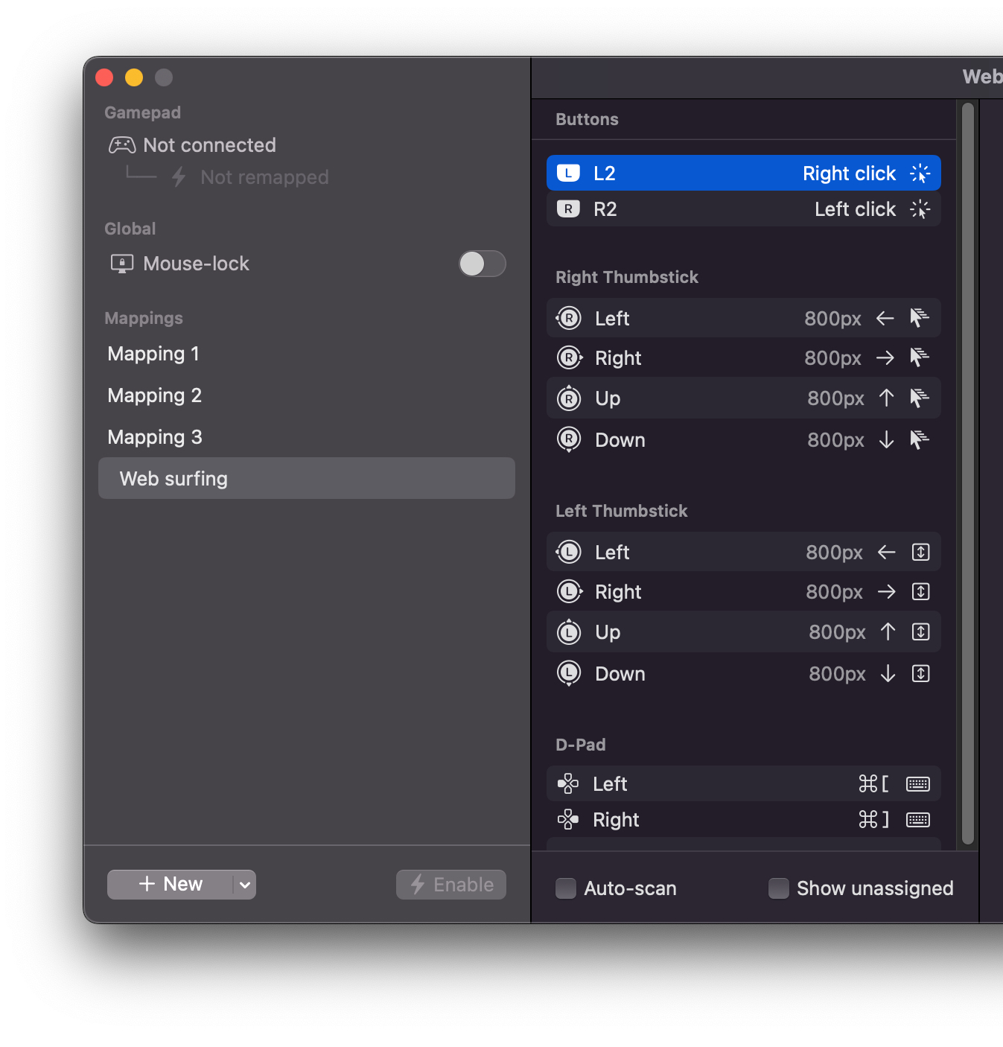
Task: Click the Mouse-lock display icon
Action: point(122,264)
